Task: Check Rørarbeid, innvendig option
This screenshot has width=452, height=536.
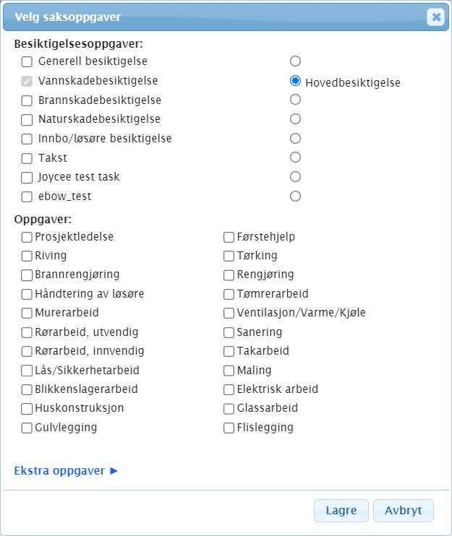Action: click(27, 351)
